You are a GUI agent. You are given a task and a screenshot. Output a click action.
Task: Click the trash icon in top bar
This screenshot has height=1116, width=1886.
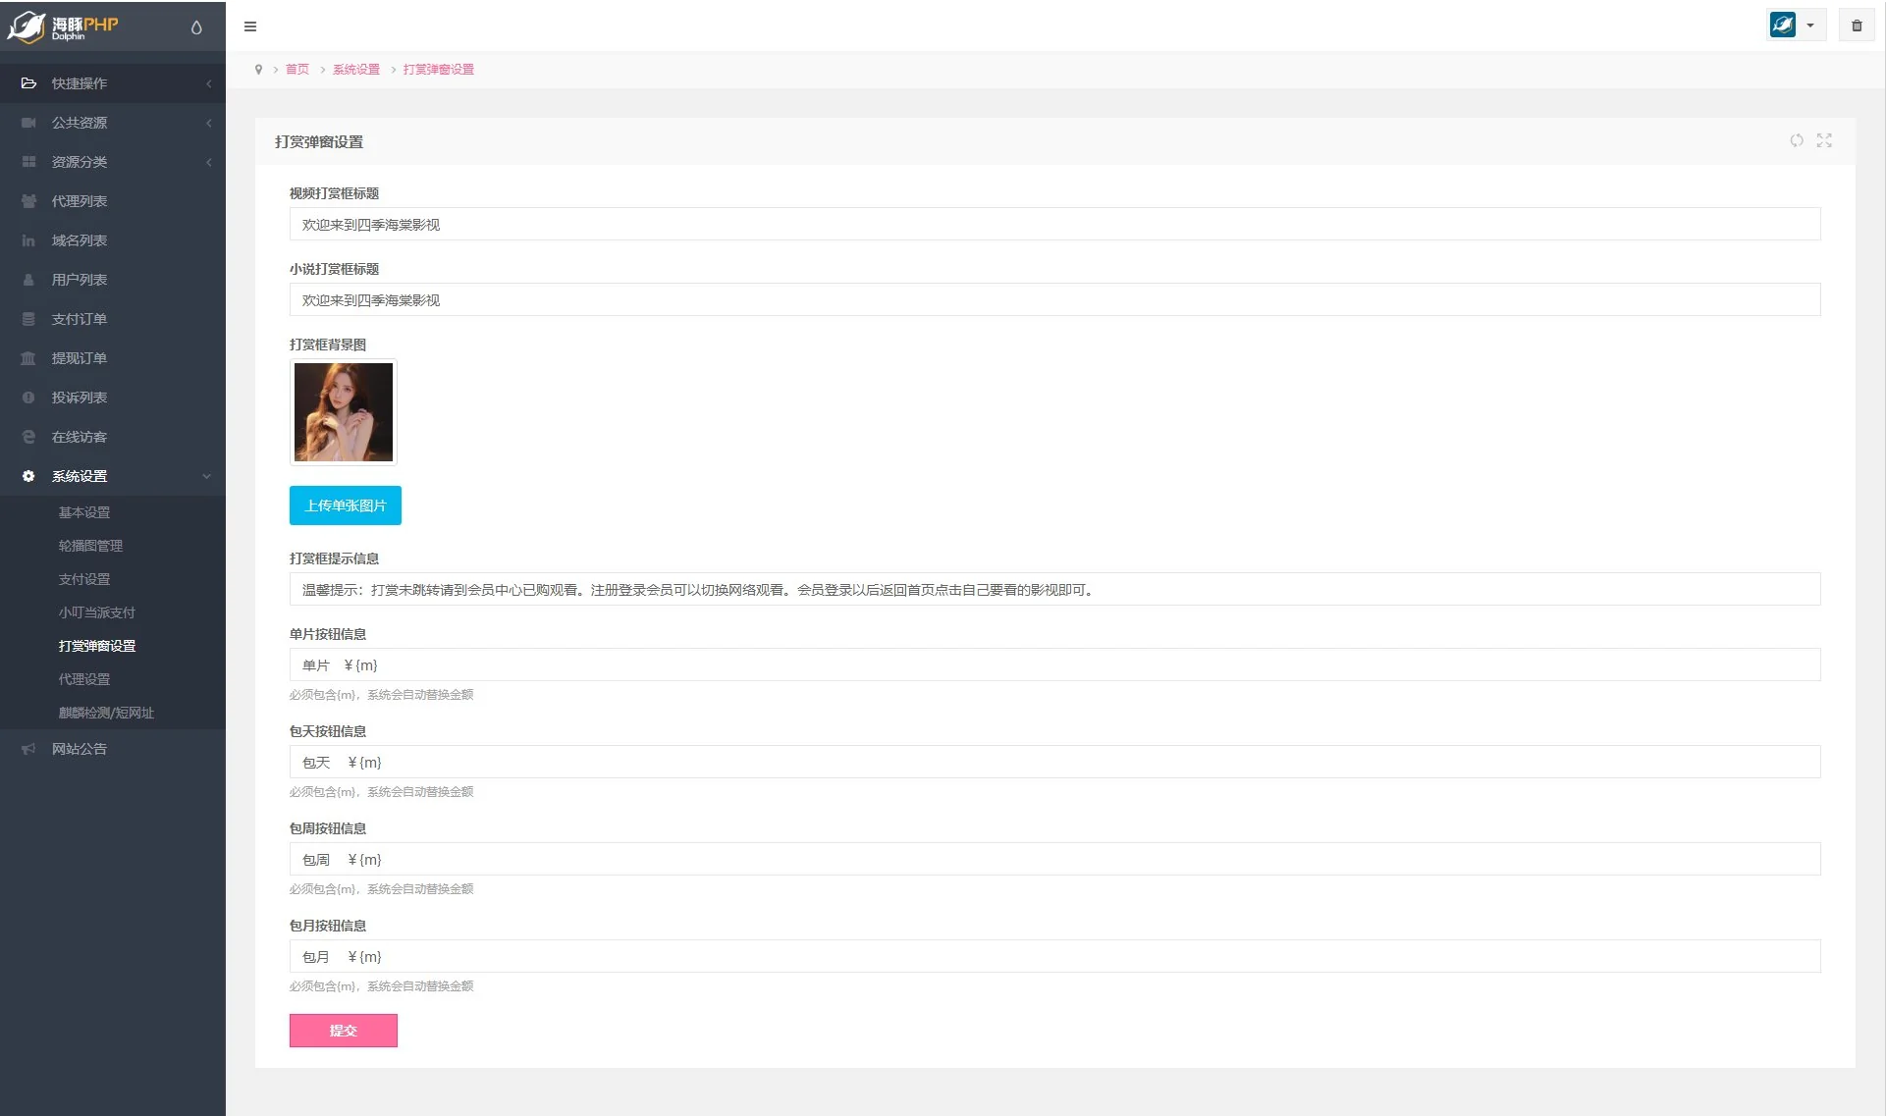tap(1856, 26)
